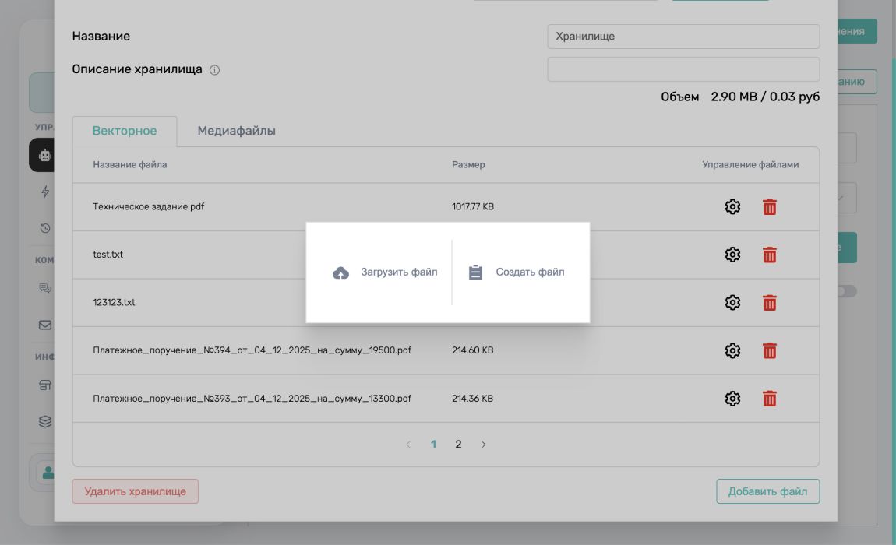Screen dimensions: 896x545
Task: Delete Платежное поручение №394 file
Action: pos(770,350)
